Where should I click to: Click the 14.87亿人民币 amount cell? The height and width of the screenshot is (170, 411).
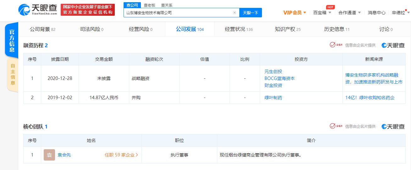click(104, 98)
